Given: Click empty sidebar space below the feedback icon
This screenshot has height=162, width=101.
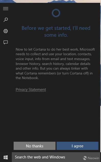Looking at the screenshot, I should [6, 93].
